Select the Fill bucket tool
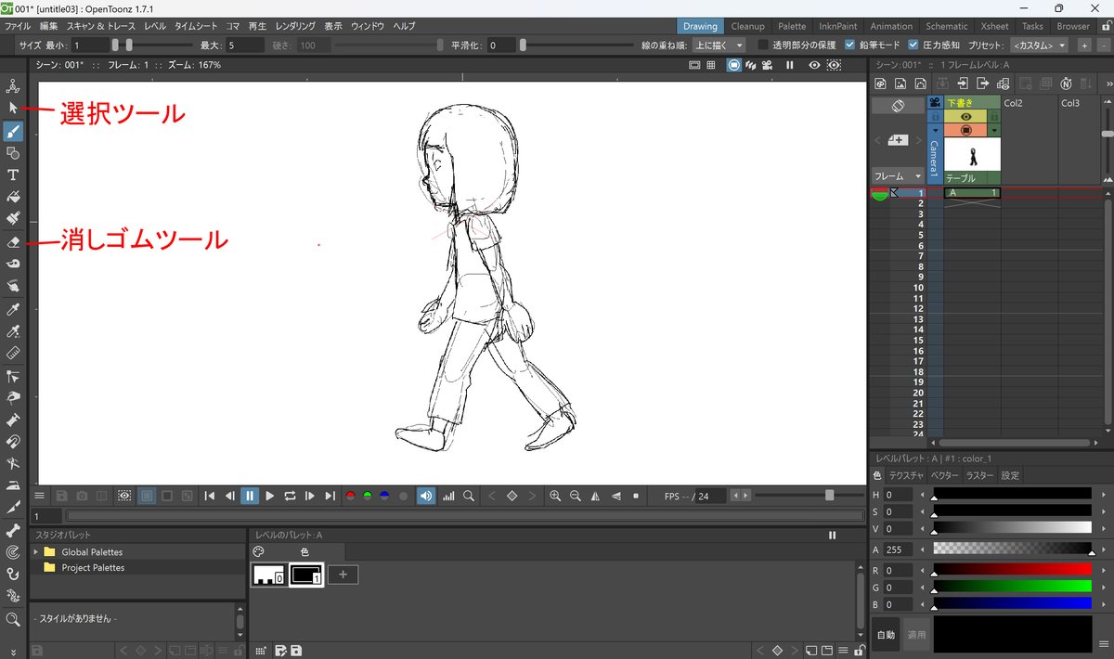Screen dimensions: 1114x659 [x=13, y=197]
